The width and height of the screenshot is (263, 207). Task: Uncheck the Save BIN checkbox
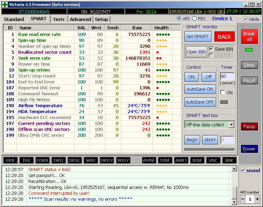(x=211, y=49)
